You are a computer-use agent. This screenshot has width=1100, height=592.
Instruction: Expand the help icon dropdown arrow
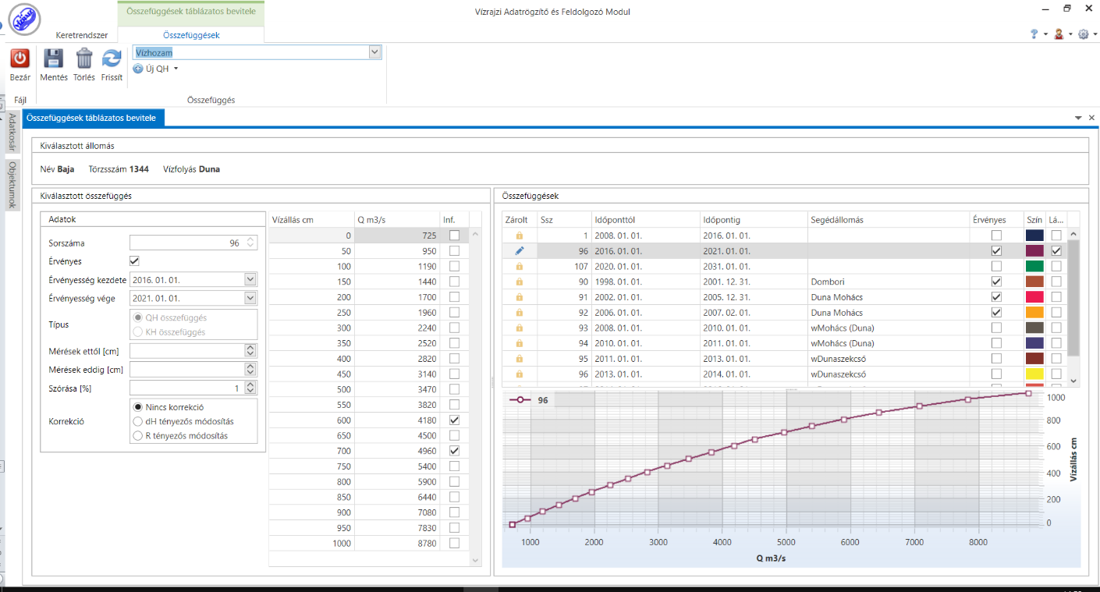pyautogui.click(x=1045, y=34)
